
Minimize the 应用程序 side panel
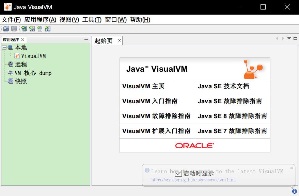tap(86, 40)
